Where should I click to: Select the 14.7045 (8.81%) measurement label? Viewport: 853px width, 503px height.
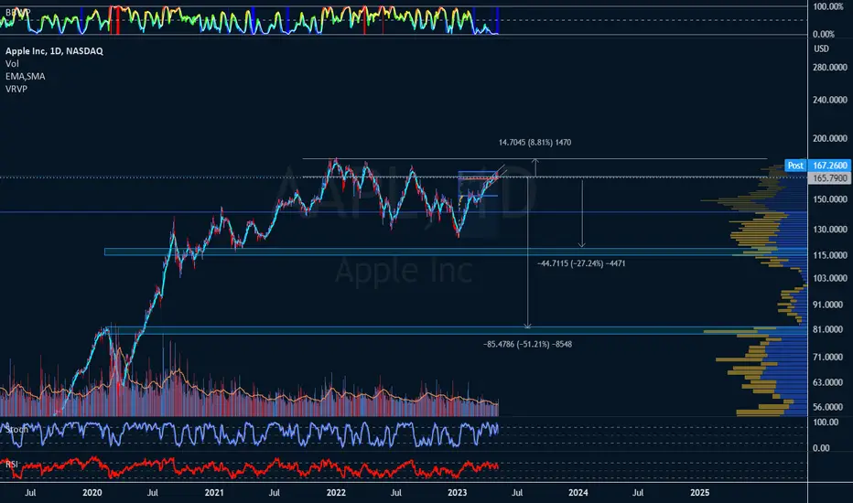coord(534,143)
